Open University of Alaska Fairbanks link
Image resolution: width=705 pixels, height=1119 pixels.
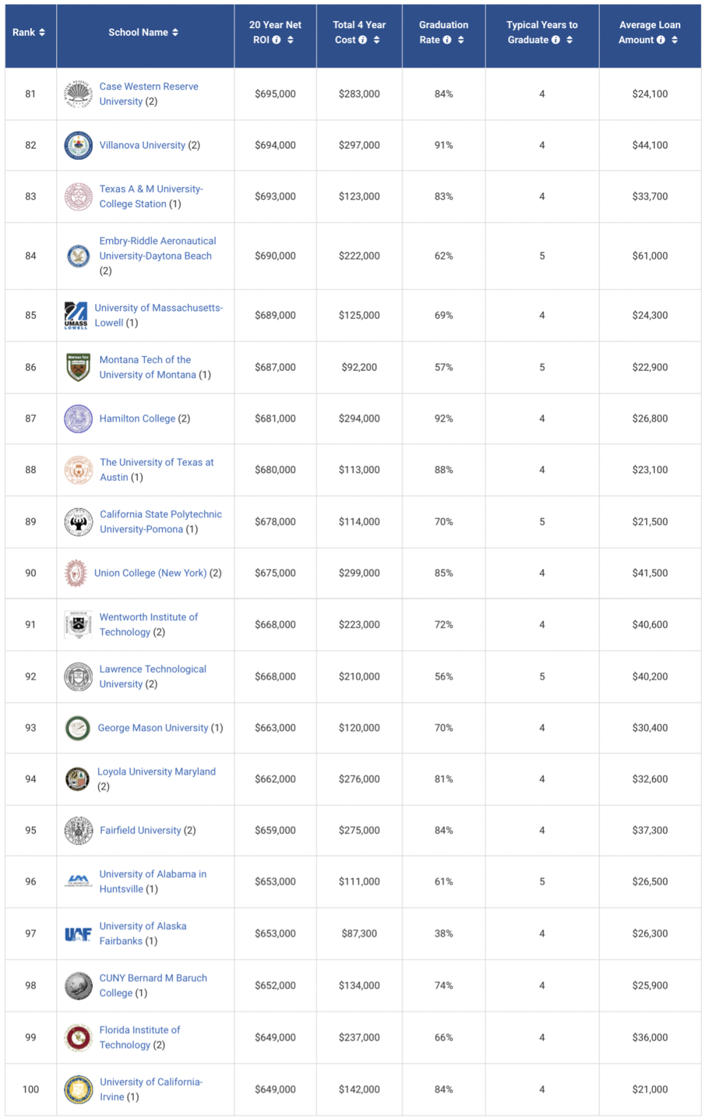142,933
